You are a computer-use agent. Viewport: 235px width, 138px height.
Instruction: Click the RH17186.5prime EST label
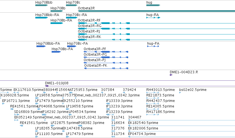pyautogui.click(x=160, y=112)
